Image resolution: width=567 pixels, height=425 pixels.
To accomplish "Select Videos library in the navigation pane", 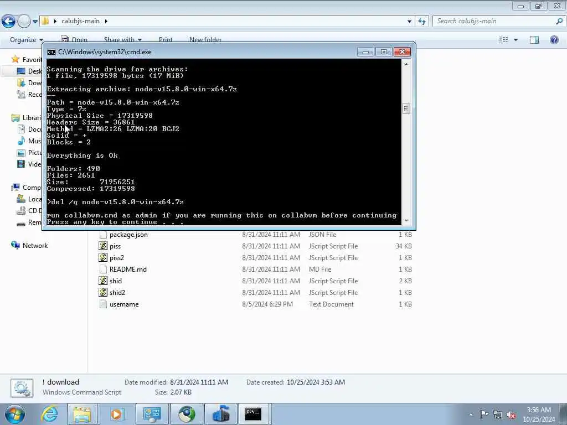I will click(29, 164).
